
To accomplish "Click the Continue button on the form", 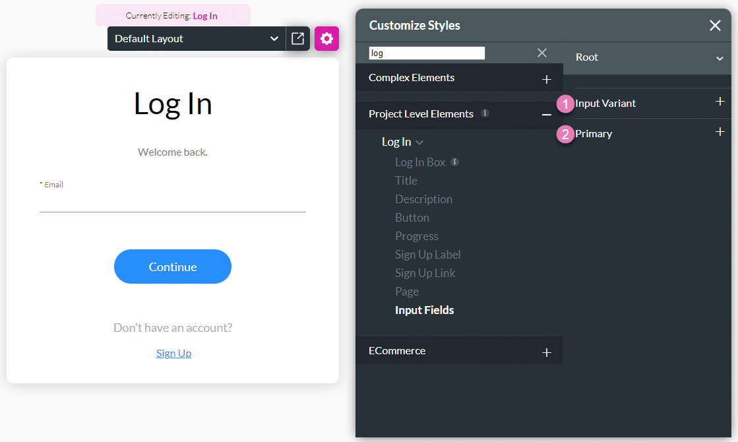I will coord(173,267).
